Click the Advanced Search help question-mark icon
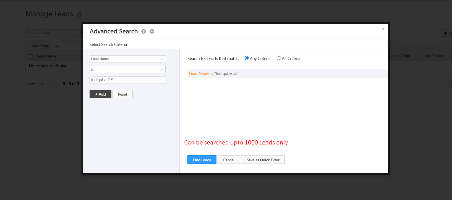 point(143,31)
